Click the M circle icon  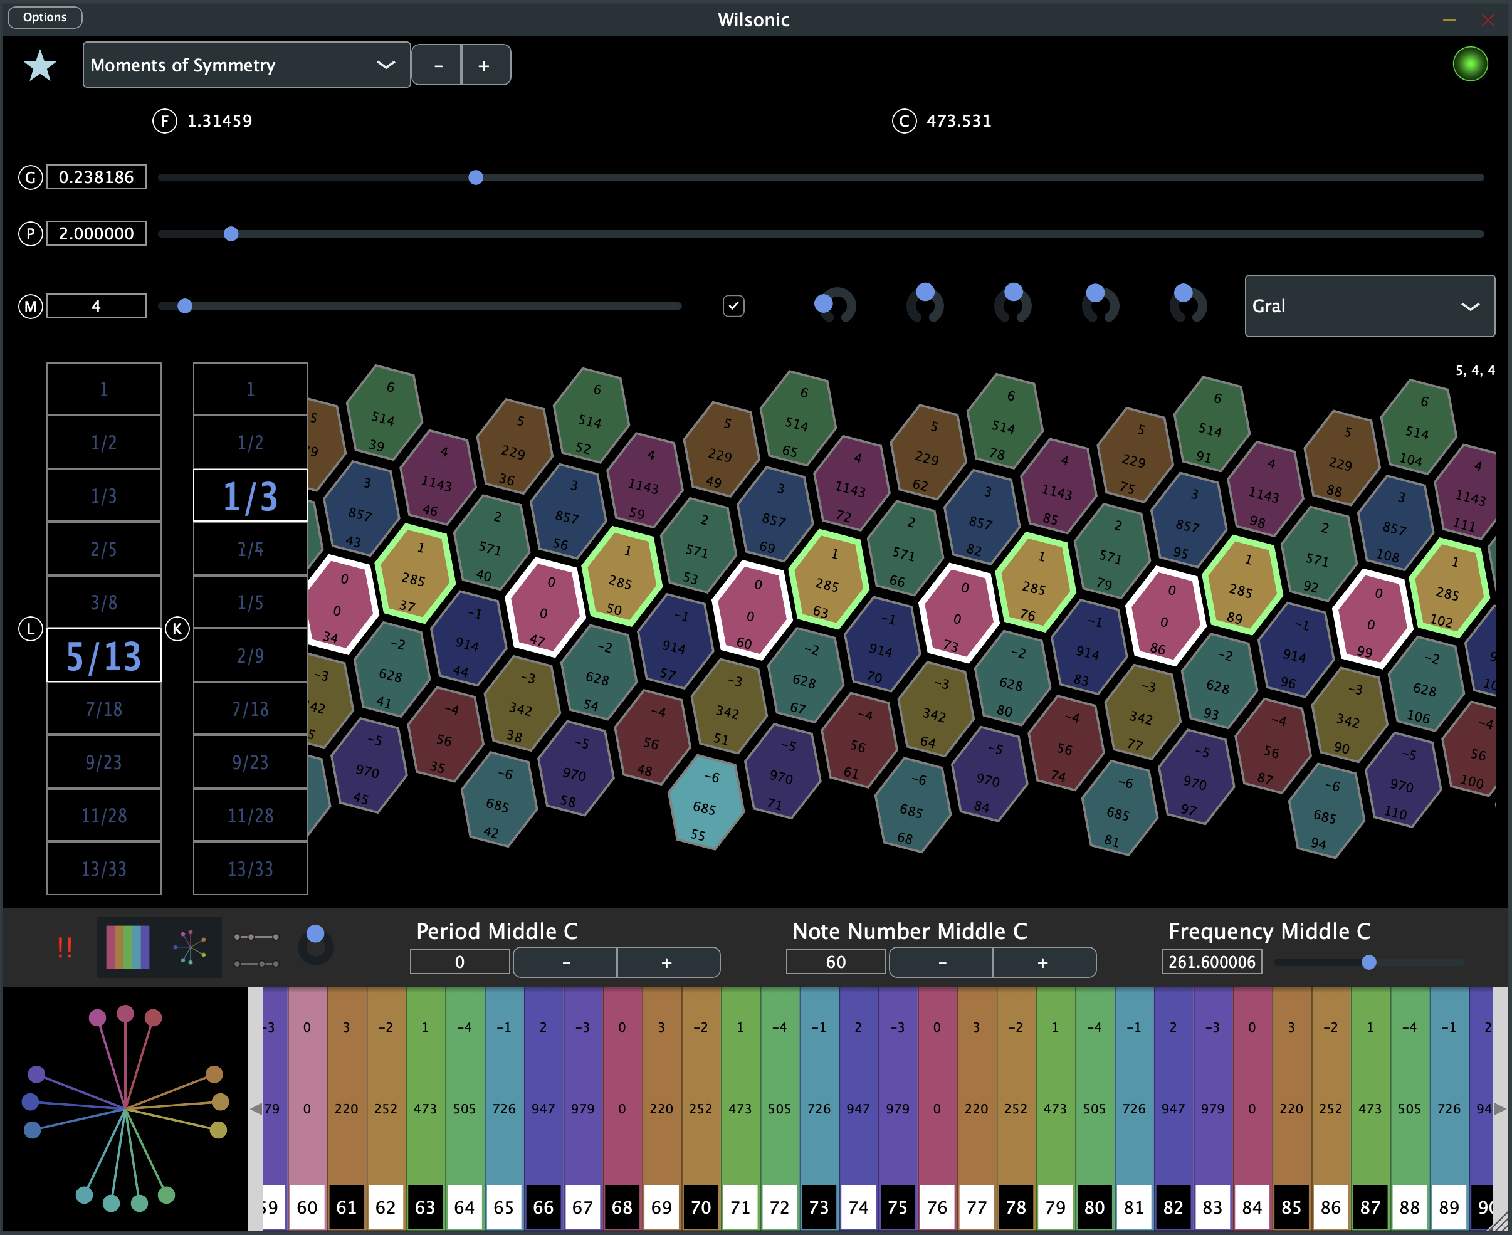click(31, 307)
